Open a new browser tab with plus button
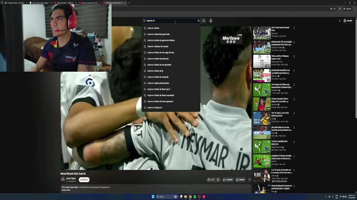 coord(129,3)
